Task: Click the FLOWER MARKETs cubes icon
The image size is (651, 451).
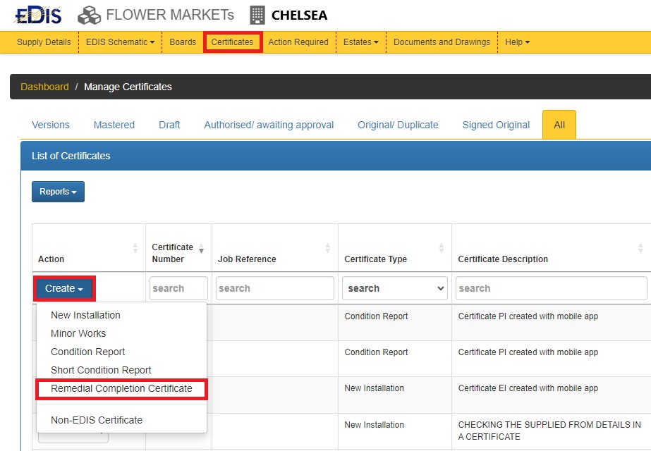Action: pyautogui.click(x=90, y=15)
